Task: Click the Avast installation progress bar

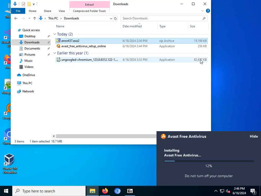Action: tap(209, 161)
